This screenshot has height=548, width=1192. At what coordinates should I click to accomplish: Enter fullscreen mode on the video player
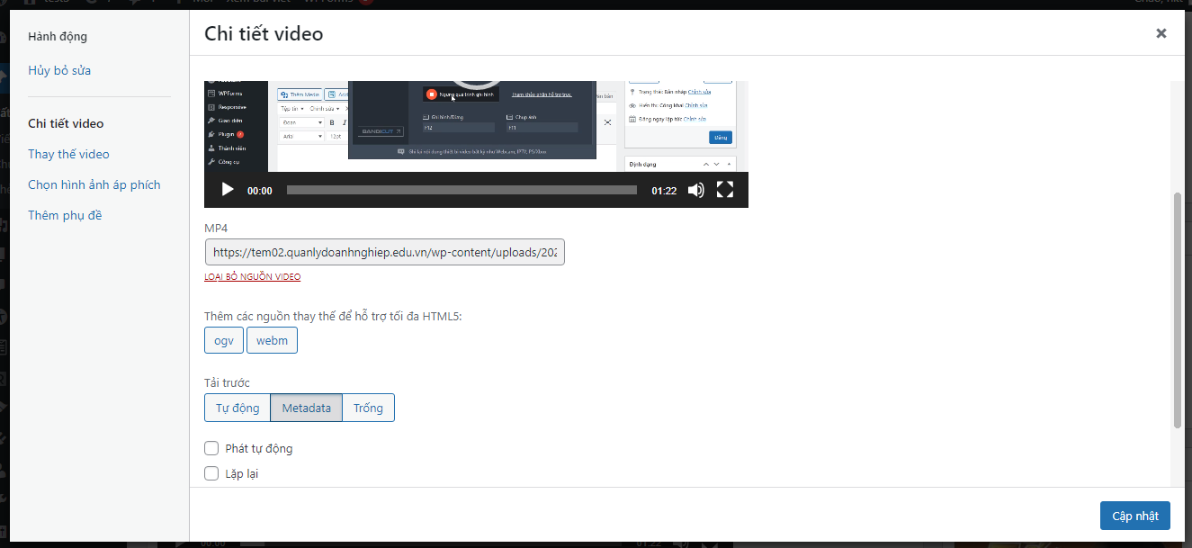click(x=725, y=190)
